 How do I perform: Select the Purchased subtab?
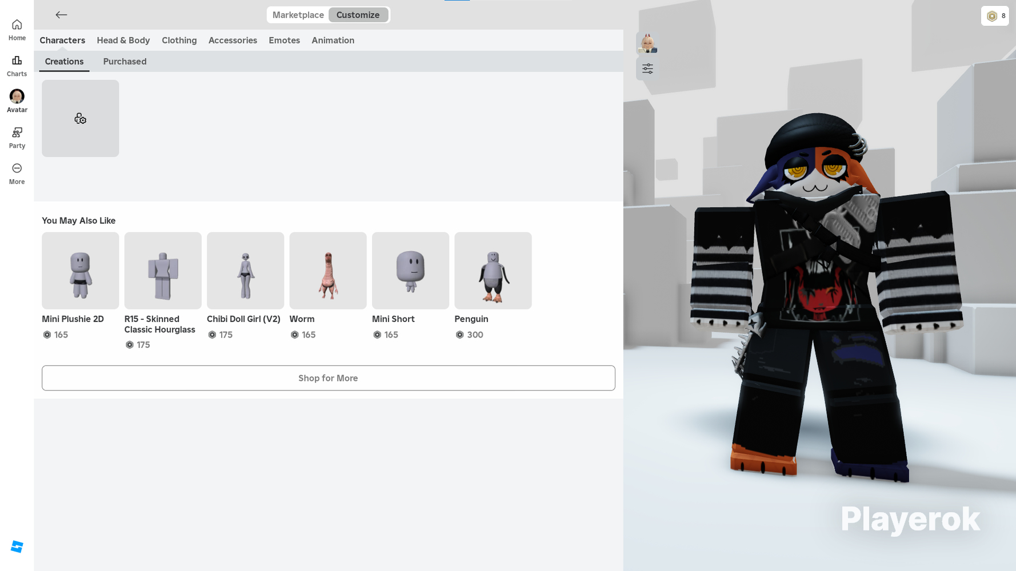125,62
